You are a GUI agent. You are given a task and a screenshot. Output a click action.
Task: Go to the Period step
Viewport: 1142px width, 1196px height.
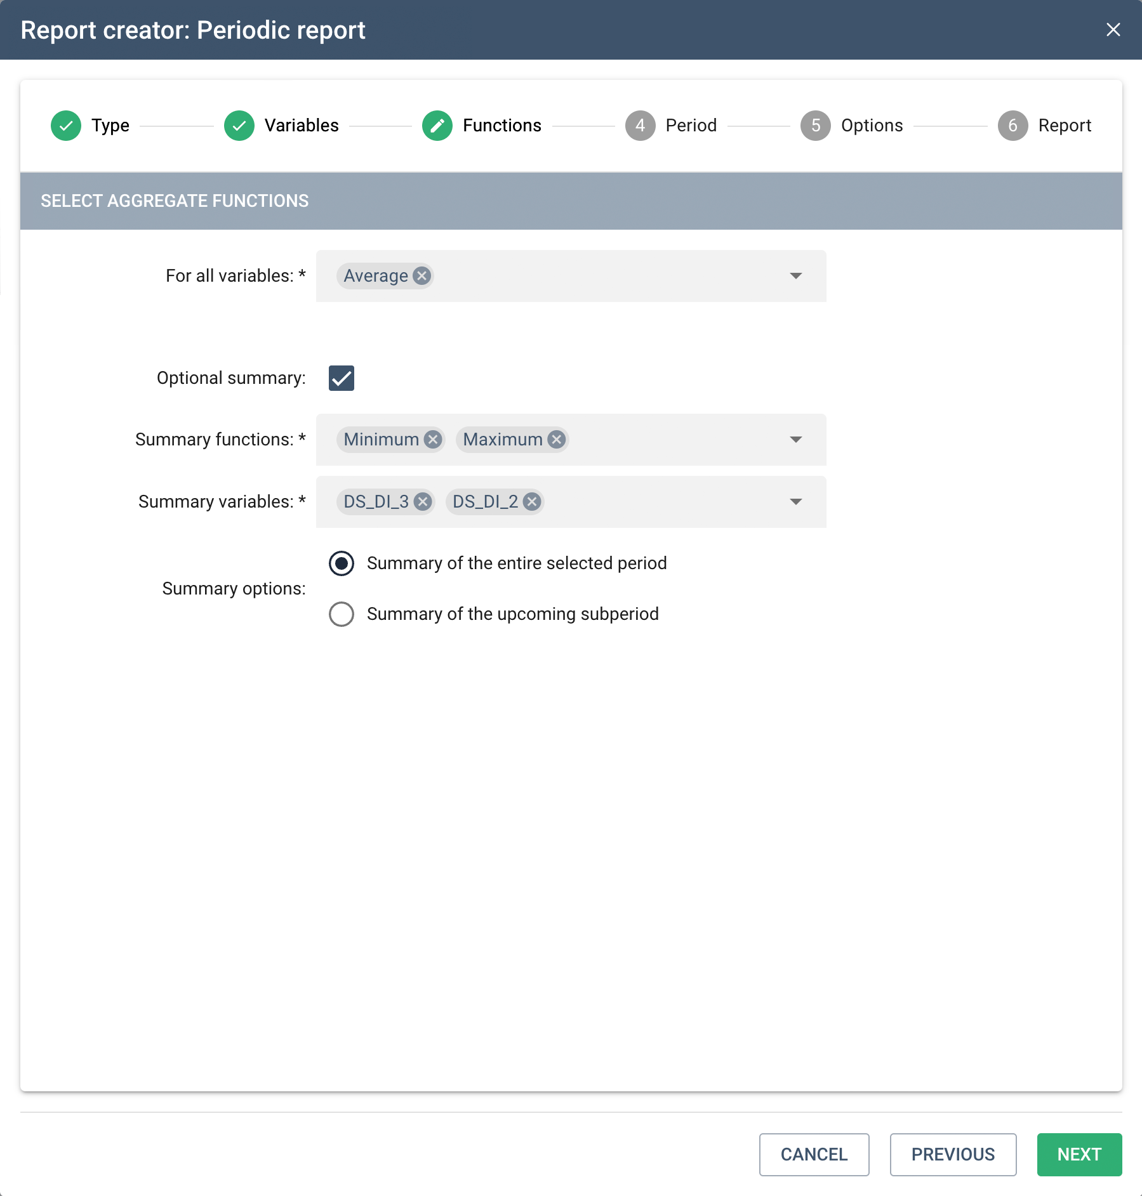pos(671,125)
